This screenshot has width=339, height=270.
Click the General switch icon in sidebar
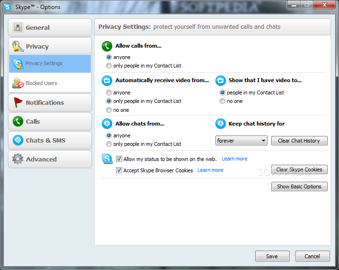click(18, 27)
